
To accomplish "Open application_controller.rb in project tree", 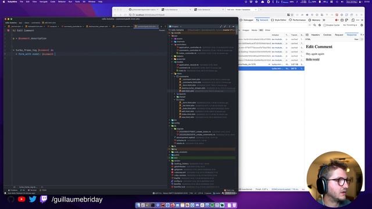I will [x=190, y=48].
